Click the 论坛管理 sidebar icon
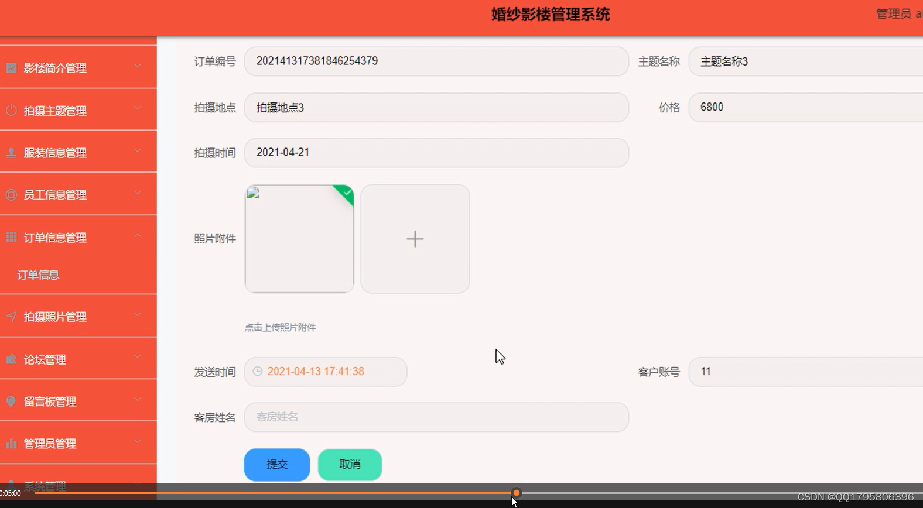923x508 pixels. tap(11, 359)
